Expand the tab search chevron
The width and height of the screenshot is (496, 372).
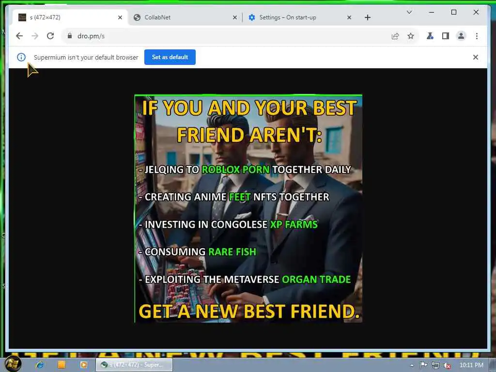point(409,12)
